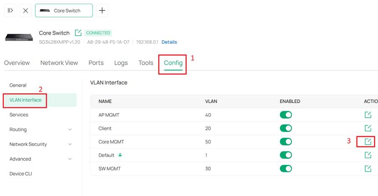Viewport: 378px width, 196px height.
Task: Edit the AP MGMT VLAN interface
Action: click(x=368, y=115)
